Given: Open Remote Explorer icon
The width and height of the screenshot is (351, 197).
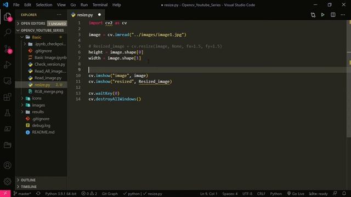Looking at the screenshot, I should point(7,80).
